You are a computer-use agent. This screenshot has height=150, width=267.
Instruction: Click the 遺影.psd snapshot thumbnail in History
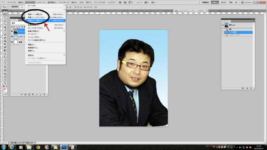(x=227, y=25)
